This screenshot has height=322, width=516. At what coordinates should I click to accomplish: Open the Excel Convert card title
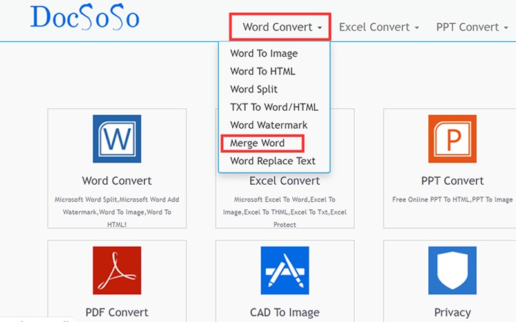coord(284,181)
